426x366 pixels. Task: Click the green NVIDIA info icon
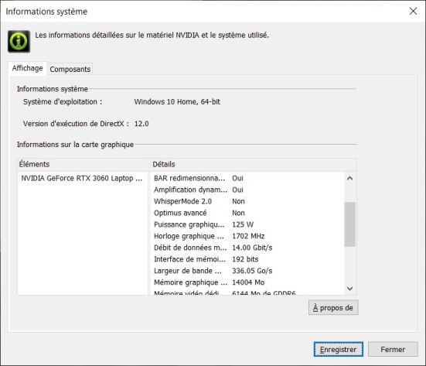tap(19, 41)
